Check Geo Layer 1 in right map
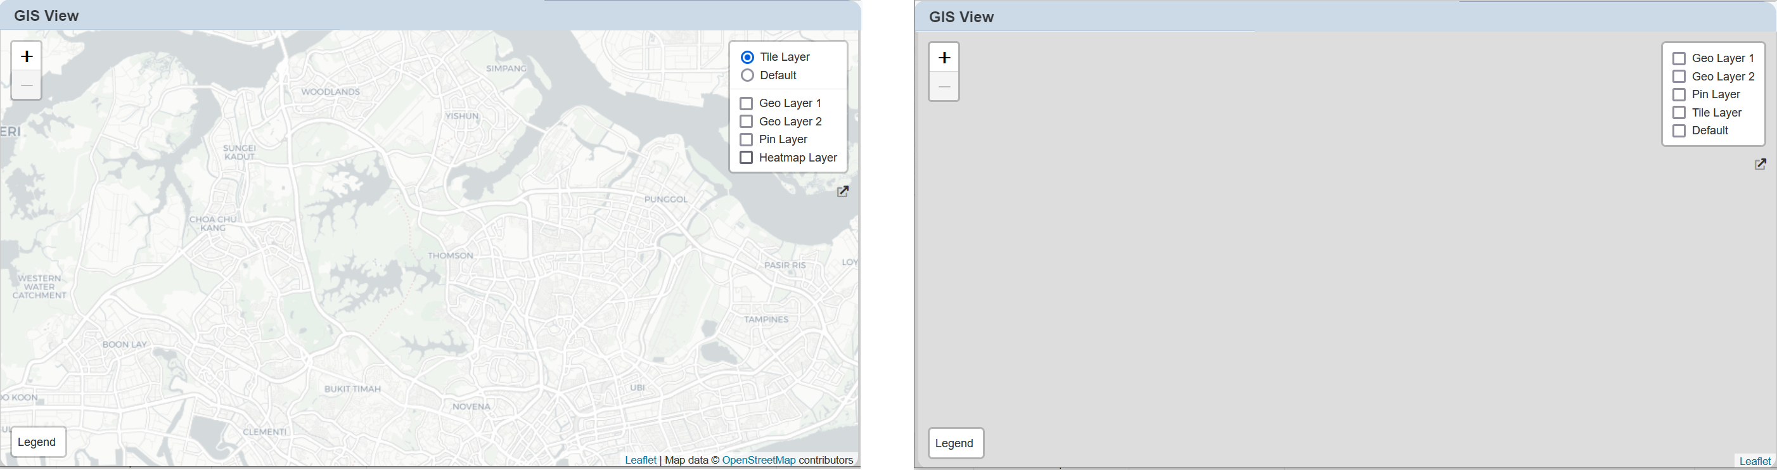Screen dimensions: 1777x470 click(x=1679, y=58)
